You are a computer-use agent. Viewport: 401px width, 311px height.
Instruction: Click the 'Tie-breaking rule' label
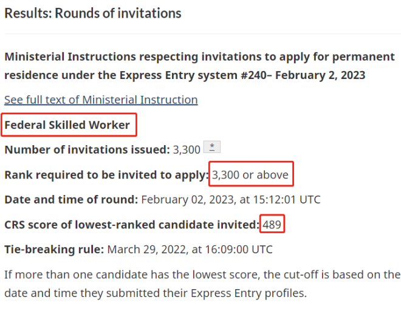tap(54, 250)
